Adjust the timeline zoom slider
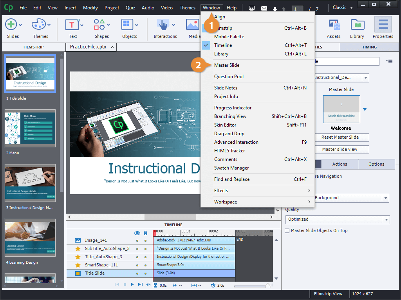Viewport: 401px width, 300px height. point(268,285)
